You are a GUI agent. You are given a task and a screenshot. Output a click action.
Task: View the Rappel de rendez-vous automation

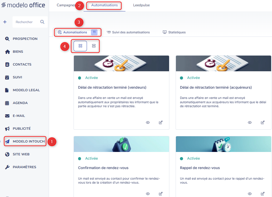pyautogui.click(x=250, y=194)
